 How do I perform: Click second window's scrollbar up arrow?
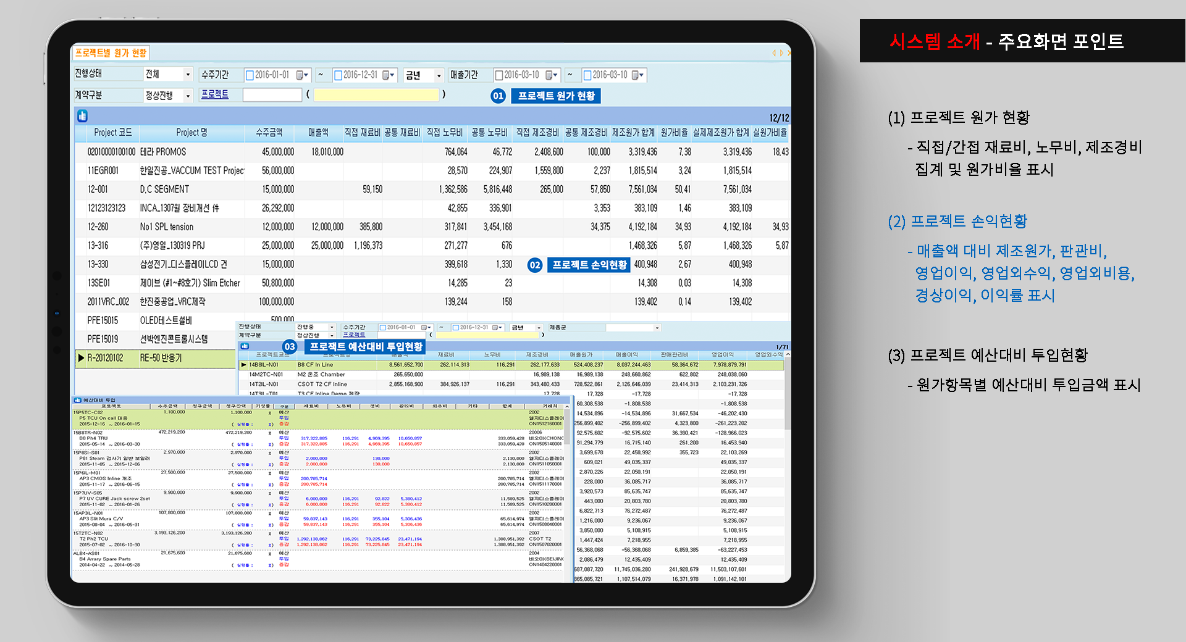(x=788, y=355)
